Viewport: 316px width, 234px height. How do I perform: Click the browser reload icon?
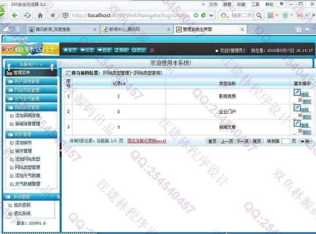coord(27,15)
